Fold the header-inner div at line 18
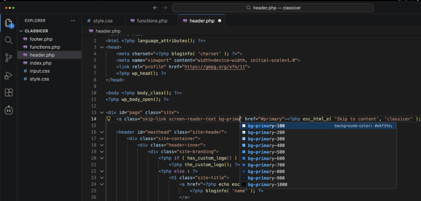Image resolution: width=421 pixels, height=201 pixels. pos(102,145)
